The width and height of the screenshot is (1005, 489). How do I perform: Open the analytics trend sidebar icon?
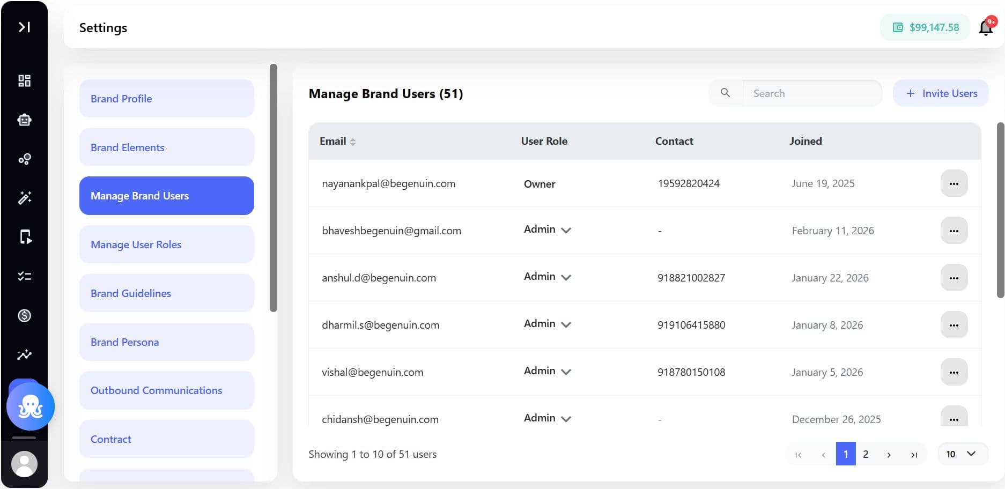(24, 354)
